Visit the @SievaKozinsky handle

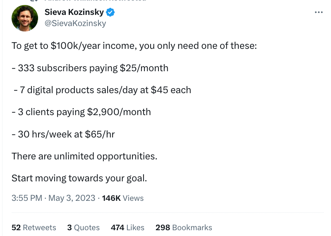(75, 23)
